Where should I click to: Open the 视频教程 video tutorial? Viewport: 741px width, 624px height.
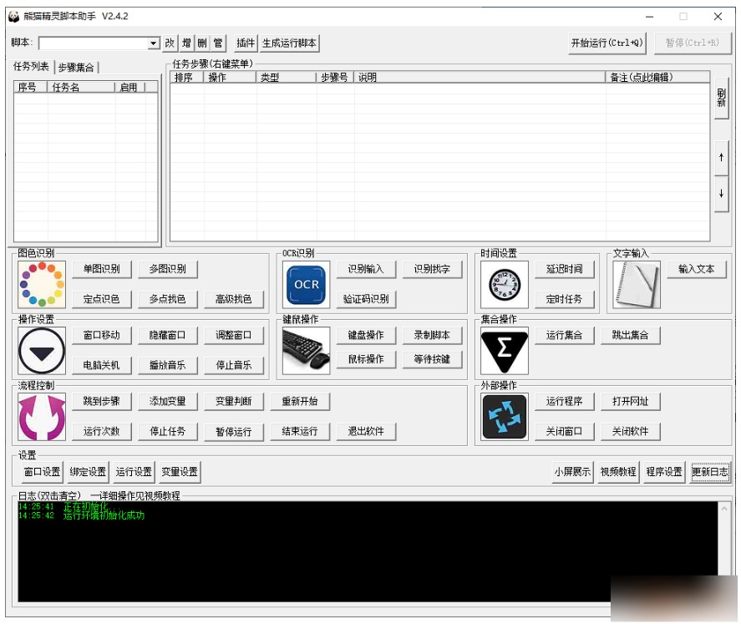[x=618, y=472]
